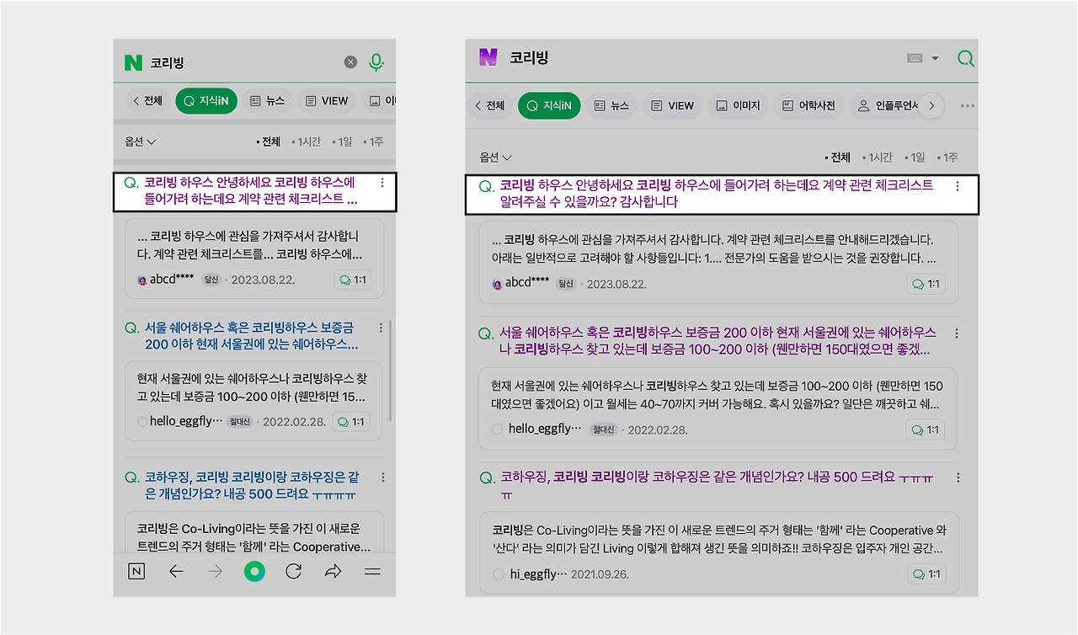The height and width of the screenshot is (635, 1078).
Task: Tap the Naver home icon in bottom toolbar
Action: click(136, 572)
